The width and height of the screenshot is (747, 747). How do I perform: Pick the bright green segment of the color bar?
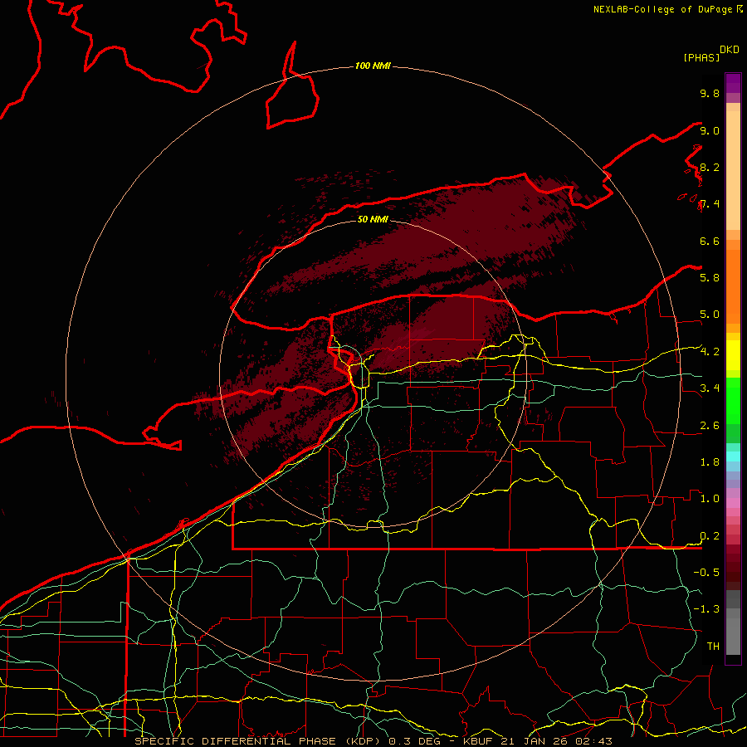(733, 400)
